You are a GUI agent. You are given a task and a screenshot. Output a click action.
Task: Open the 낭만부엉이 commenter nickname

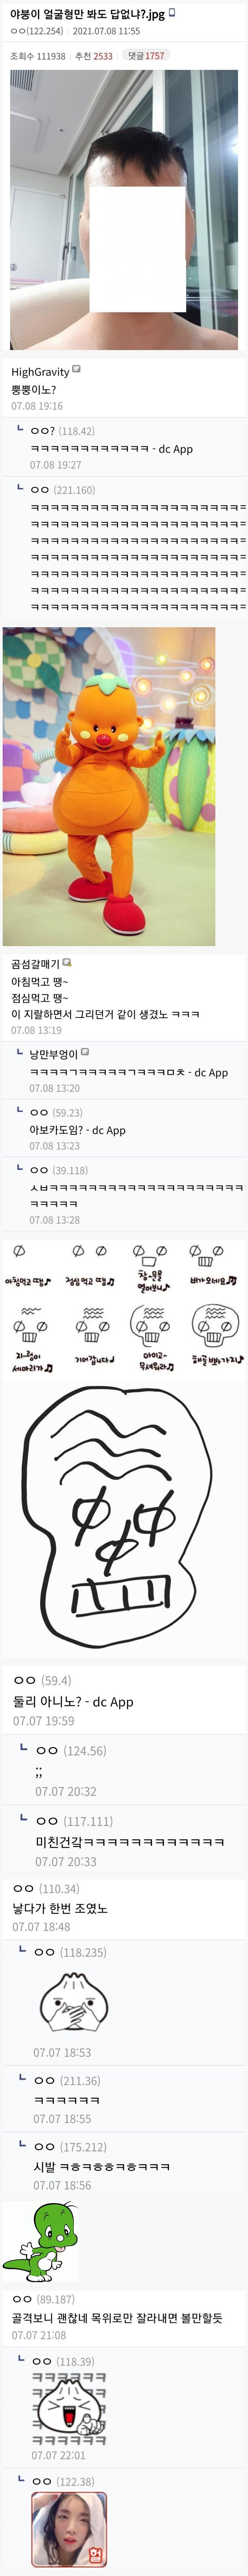[x=53, y=1054]
